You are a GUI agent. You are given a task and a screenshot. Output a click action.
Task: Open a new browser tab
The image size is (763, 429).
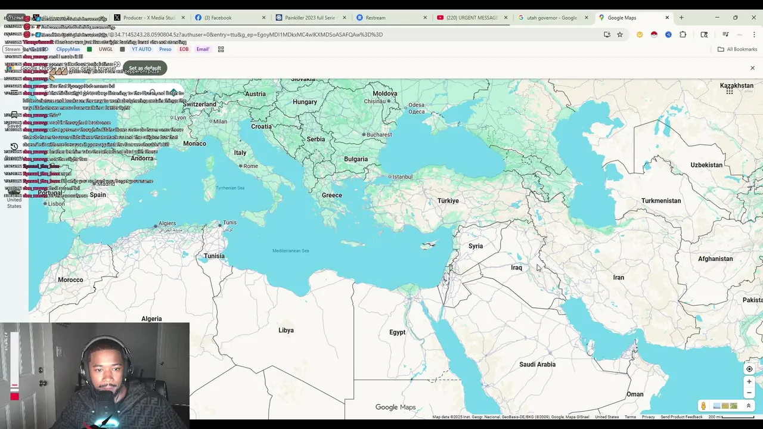coord(681,18)
